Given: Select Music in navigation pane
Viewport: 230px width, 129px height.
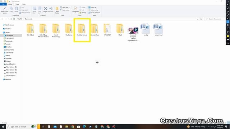Looking at the screenshot, I should [7, 56].
